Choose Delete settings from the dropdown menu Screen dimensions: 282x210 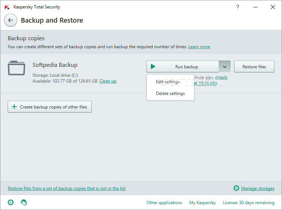pos(170,93)
